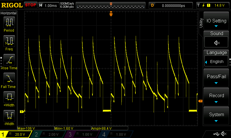The image size is (231, 138).
Task: Click the channel 1 ground level marker
Action: [x=22, y=112]
